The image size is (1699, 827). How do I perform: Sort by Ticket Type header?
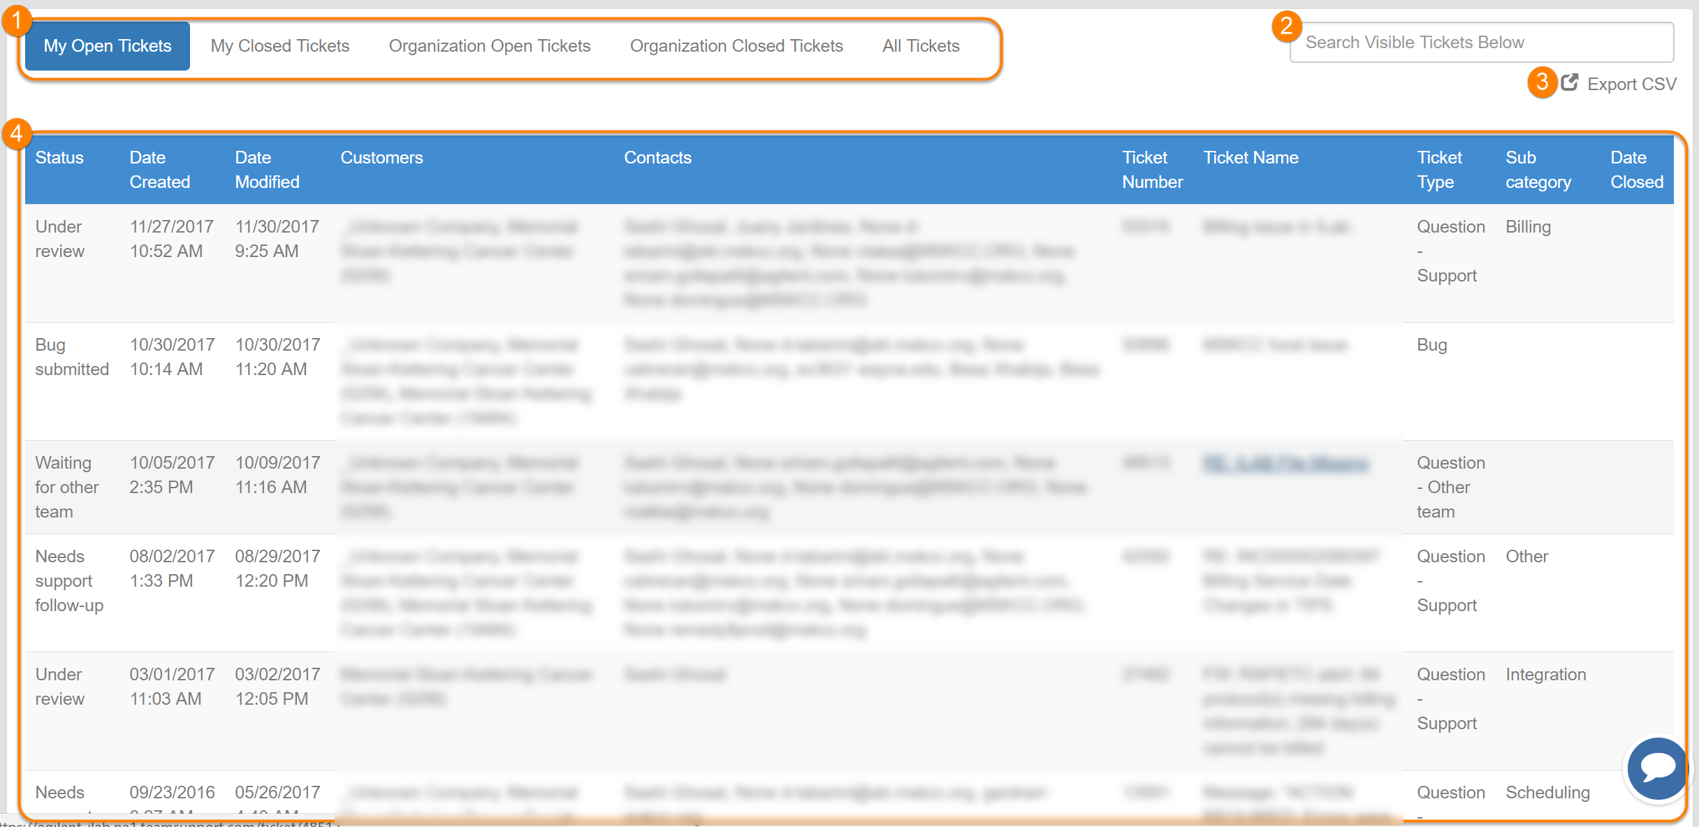[1439, 170]
